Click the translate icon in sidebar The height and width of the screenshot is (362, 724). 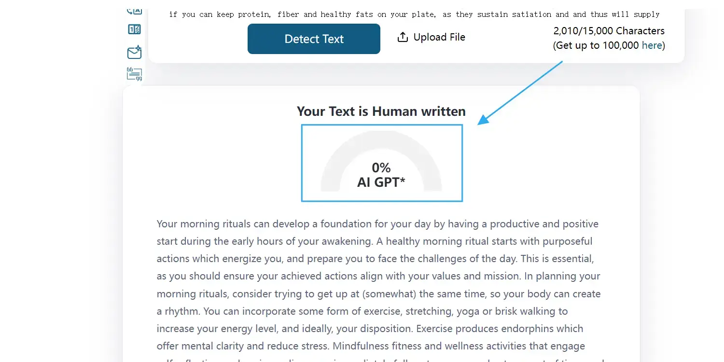coord(134,11)
